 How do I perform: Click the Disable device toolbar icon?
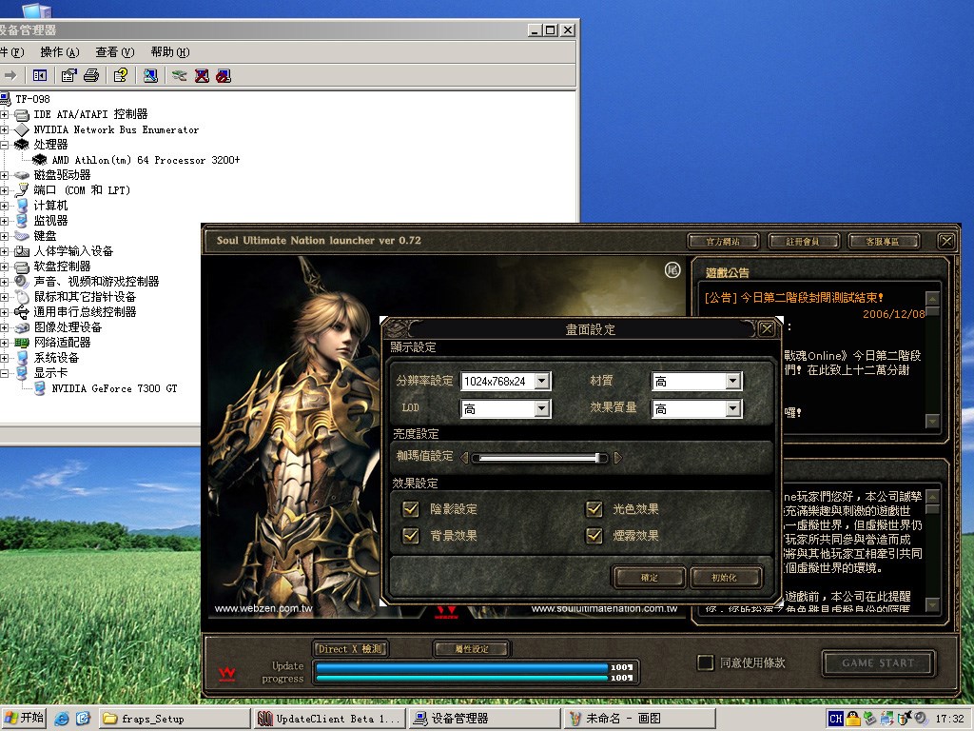click(x=224, y=76)
